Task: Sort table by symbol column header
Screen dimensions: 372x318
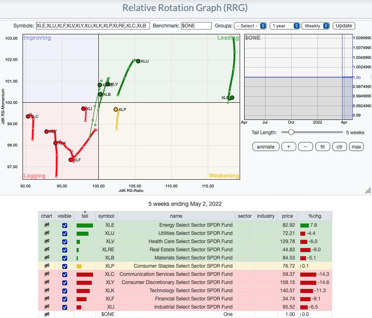Action: (x=106, y=216)
